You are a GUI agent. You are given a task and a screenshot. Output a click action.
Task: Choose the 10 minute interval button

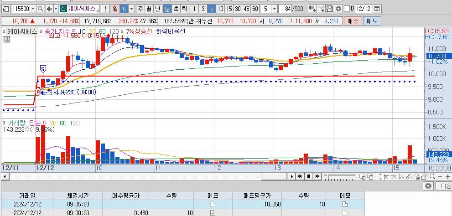click(220, 9)
